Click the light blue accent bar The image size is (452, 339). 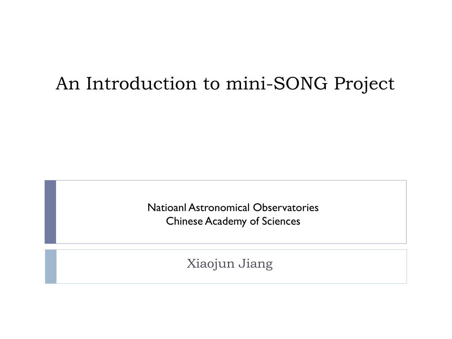tap(51, 267)
